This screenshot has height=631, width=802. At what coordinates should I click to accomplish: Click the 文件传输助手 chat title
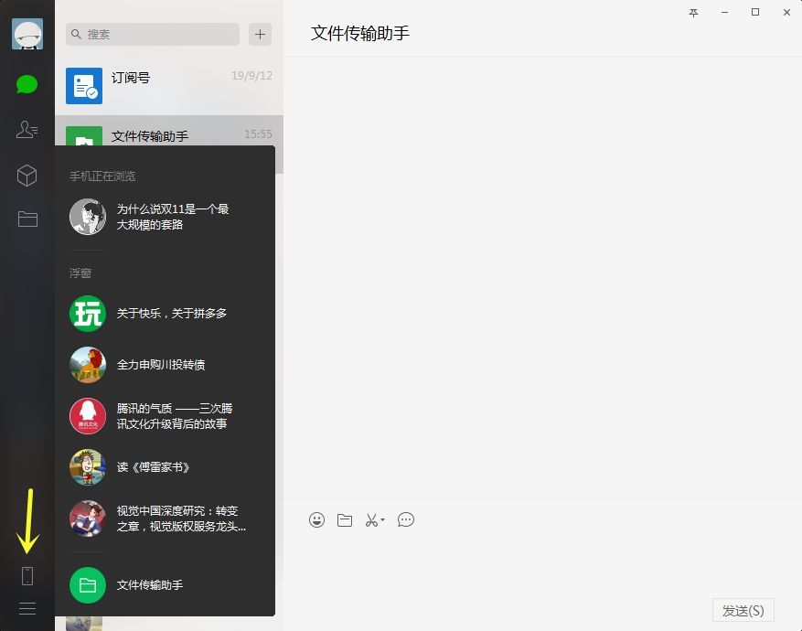coord(360,33)
